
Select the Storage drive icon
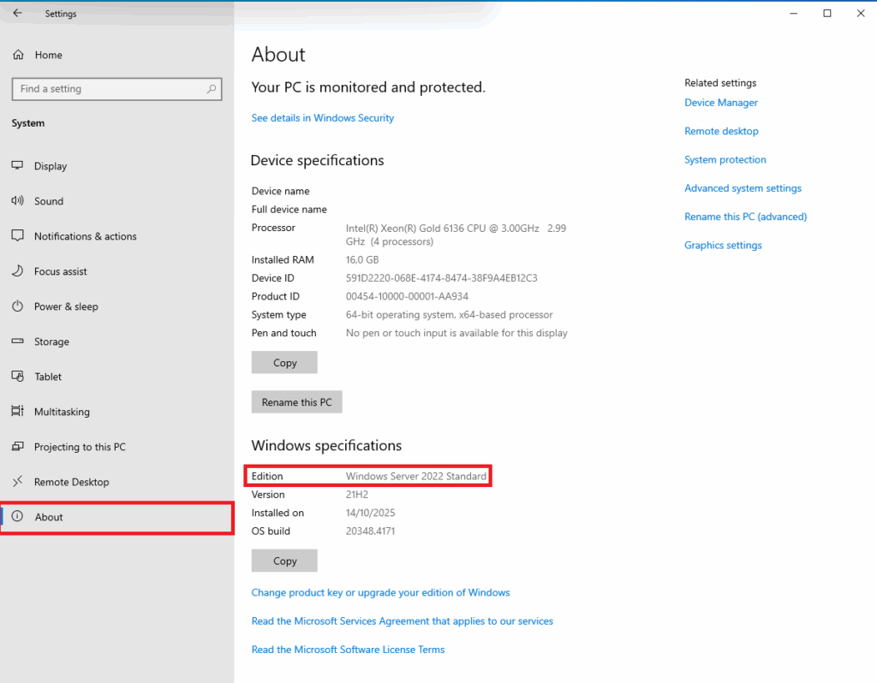[18, 341]
